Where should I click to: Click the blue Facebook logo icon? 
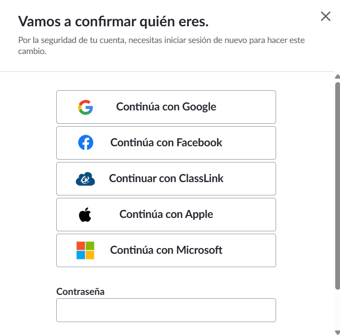(86, 142)
